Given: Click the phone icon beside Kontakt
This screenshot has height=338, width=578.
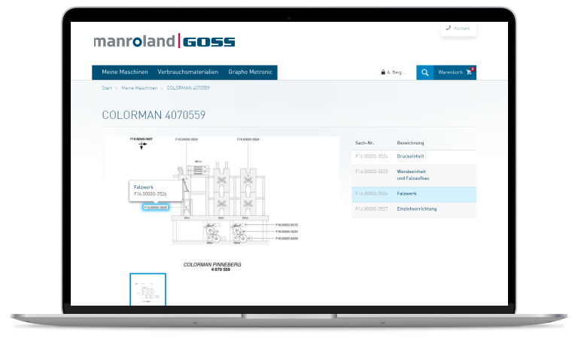Looking at the screenshot, I should (x=449, y=28).
